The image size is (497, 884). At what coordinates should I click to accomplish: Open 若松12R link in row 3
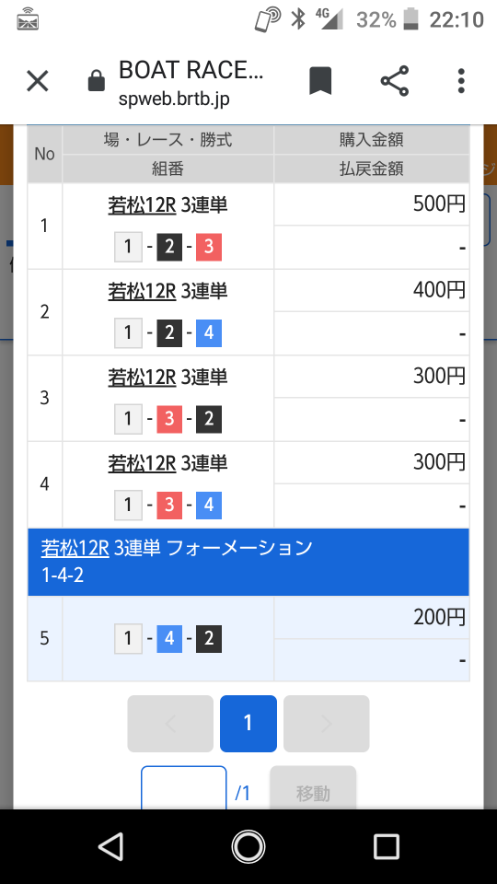tap(142, 378)
